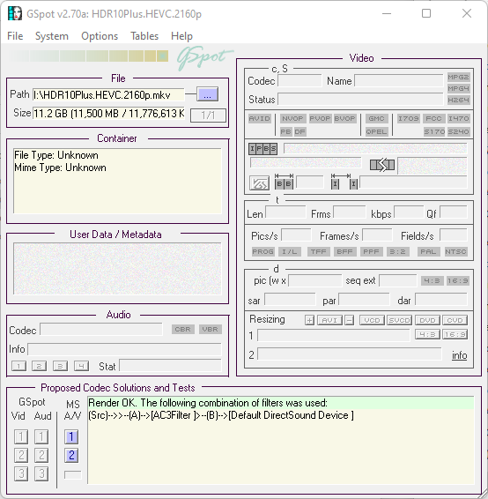This screenshot has width=488, height=499.
Task: Click GSpot Aud test button 2
Action: coord(41,455)
